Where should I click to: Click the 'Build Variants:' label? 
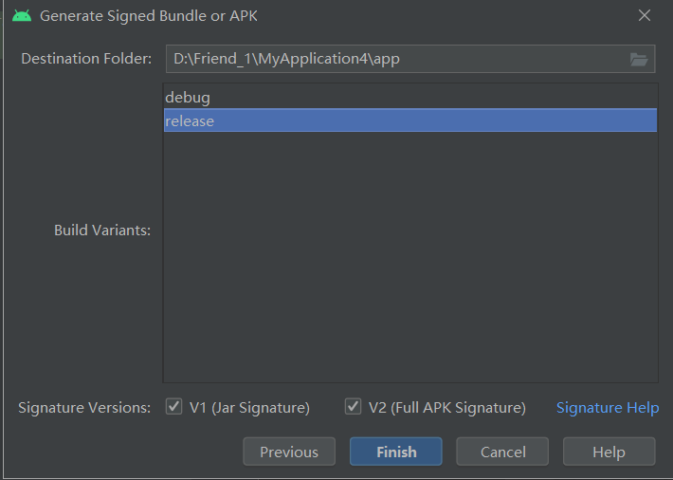[x=102, y=230]
